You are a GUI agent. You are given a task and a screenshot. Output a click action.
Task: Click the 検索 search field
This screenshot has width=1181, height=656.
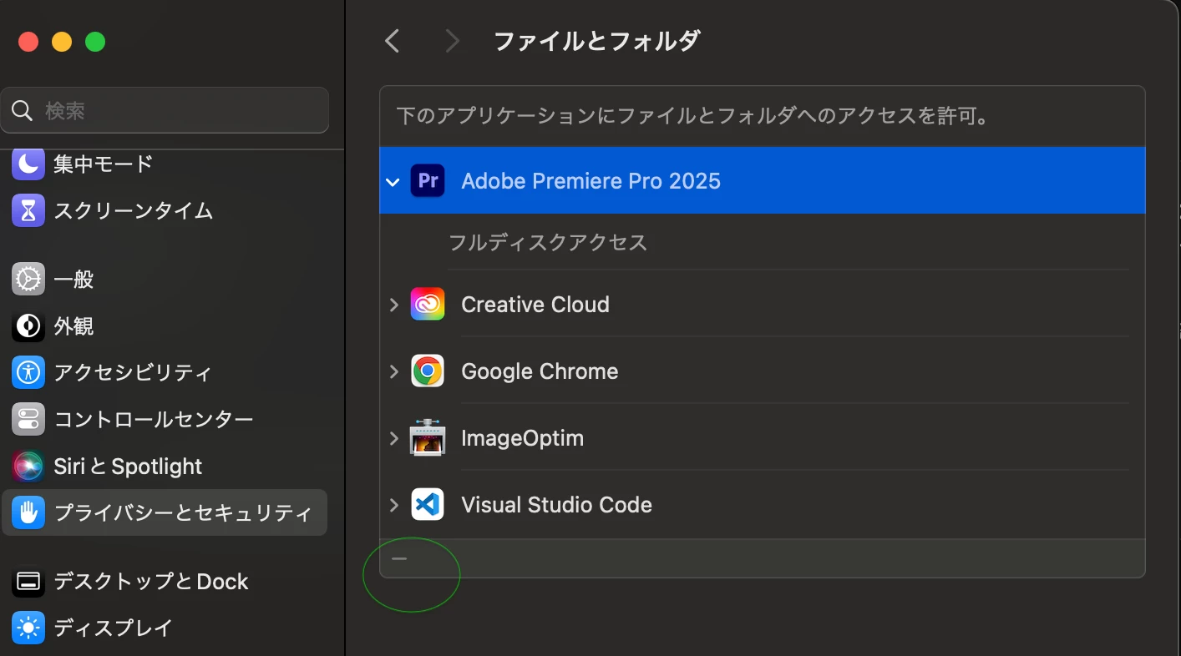point(165,110)
